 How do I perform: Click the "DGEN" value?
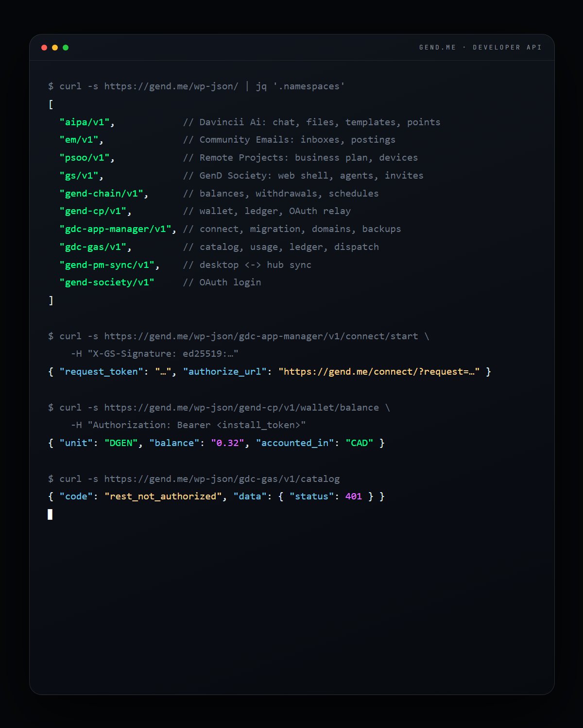tap(121, 443)
